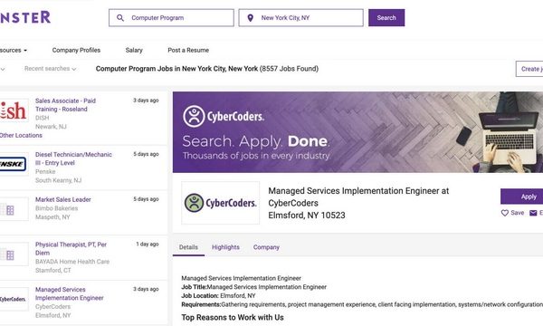Open Physical Therapist, PT, Per Diem job
Screen dimensions: 543x326
click(x=71, y=249)
